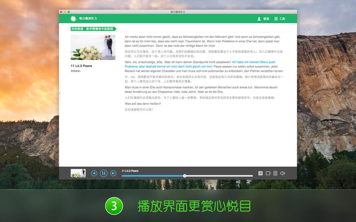Click the green app logo in the header
356x222 pixels.
pos(73,19)
